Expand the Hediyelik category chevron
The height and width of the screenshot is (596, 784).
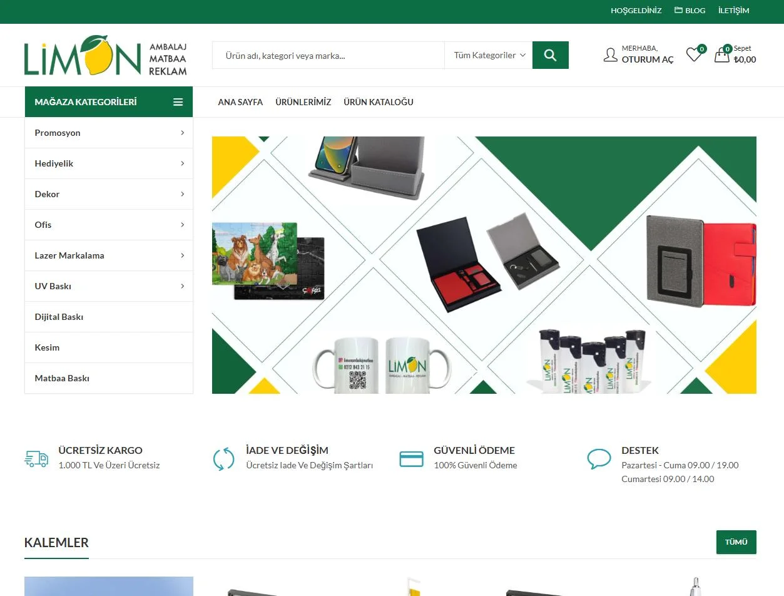pyautogui.click(x=182, y=163)
